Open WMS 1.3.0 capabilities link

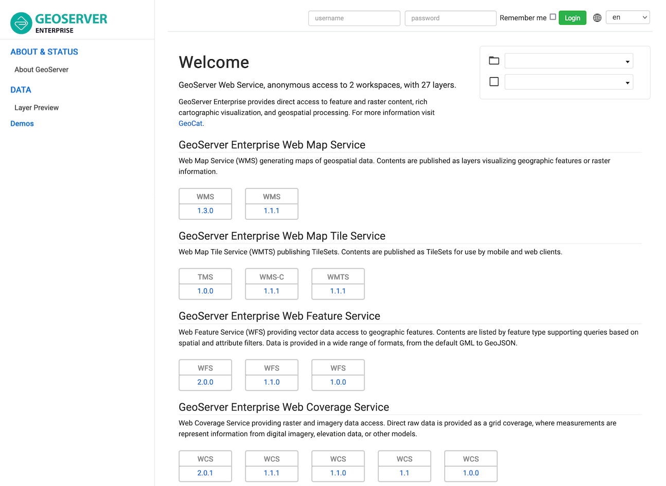[205, 211]
